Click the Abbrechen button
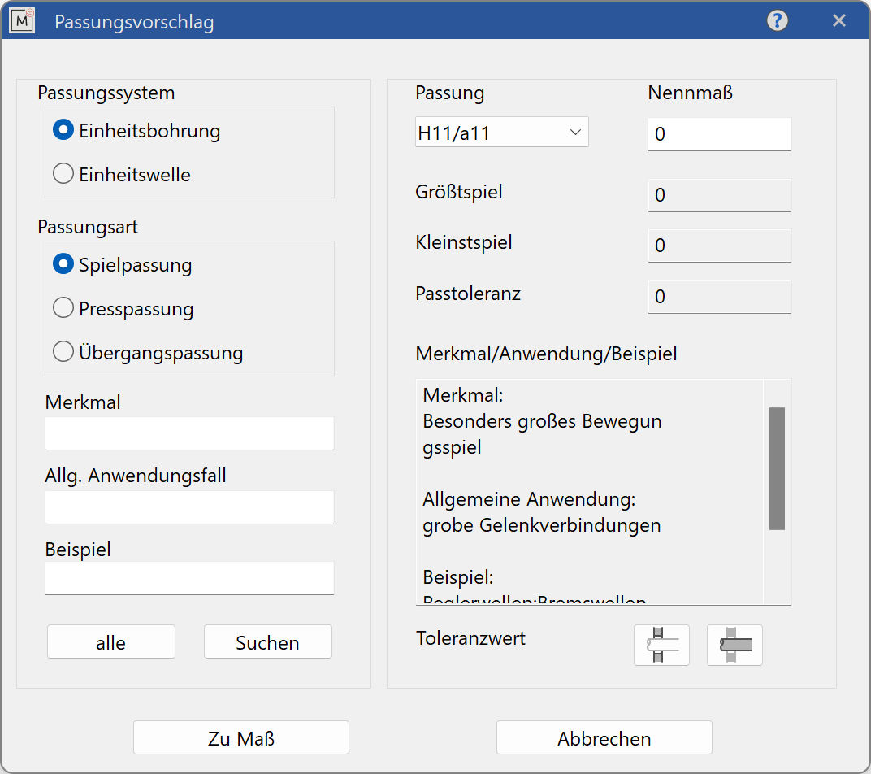The height and width of the screenshot is (774, 871). [x=604, y=738]
